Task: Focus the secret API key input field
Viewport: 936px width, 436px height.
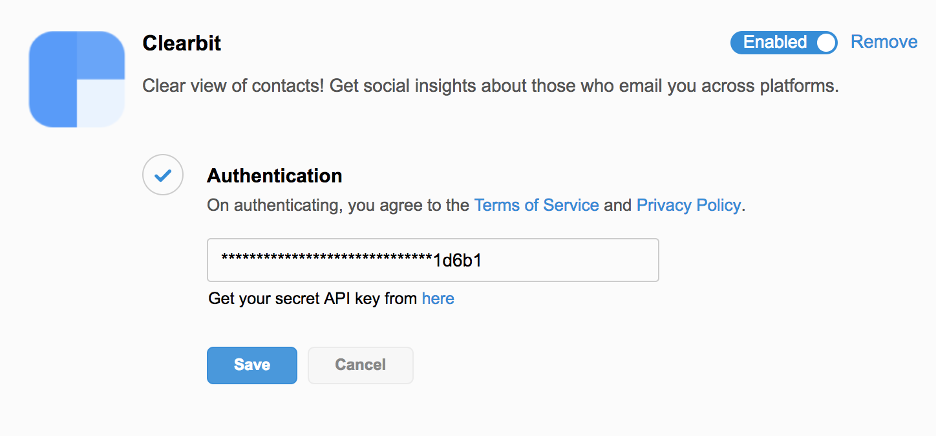Action: 432,260
